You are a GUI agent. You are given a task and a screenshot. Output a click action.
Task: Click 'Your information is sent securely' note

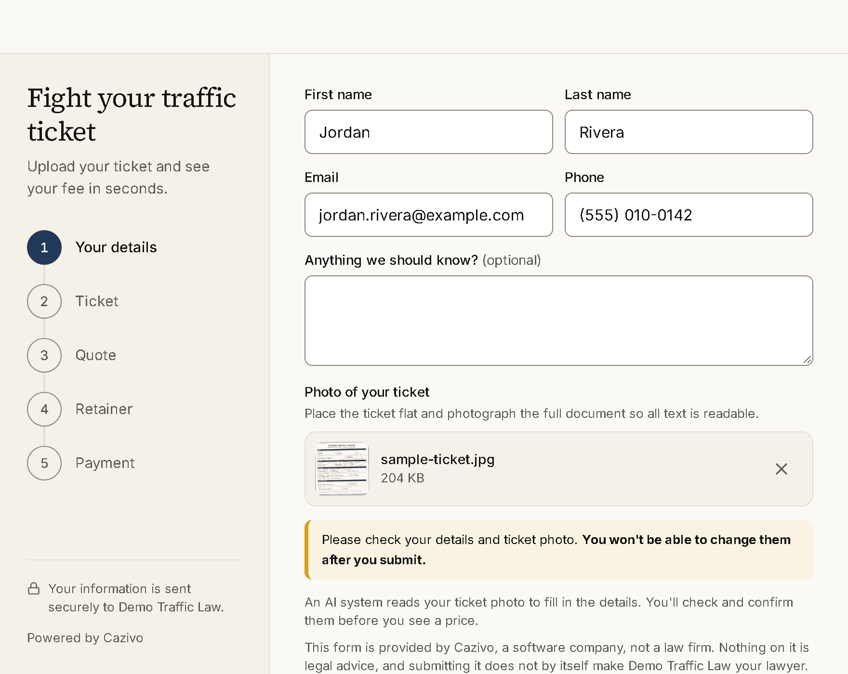(136, 598)
